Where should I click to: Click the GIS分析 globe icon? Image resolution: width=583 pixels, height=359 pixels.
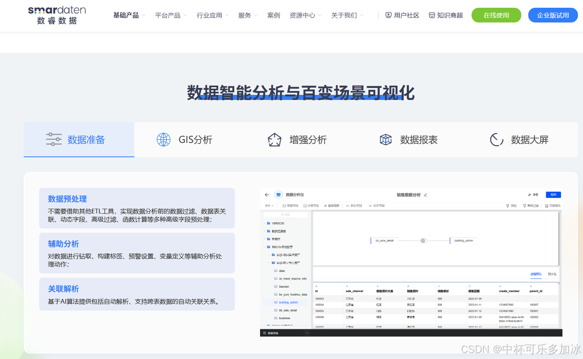164,139
